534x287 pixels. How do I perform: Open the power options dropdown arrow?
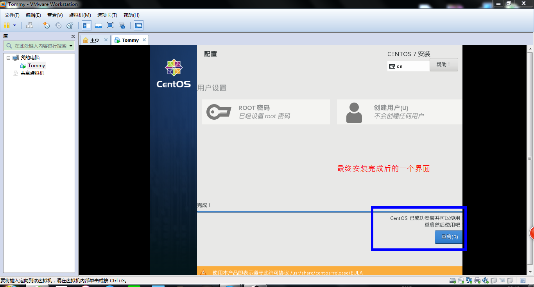[15, 25]
